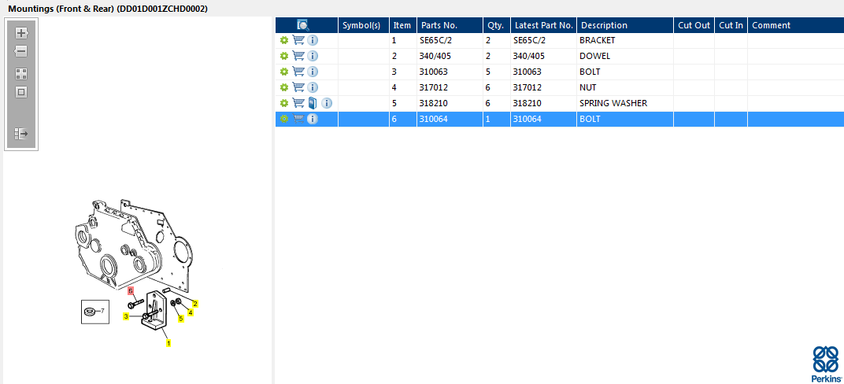Select red highlighted callout 6 in diagram
Viewport: 844px width, 384px height.
click(130, 291)
